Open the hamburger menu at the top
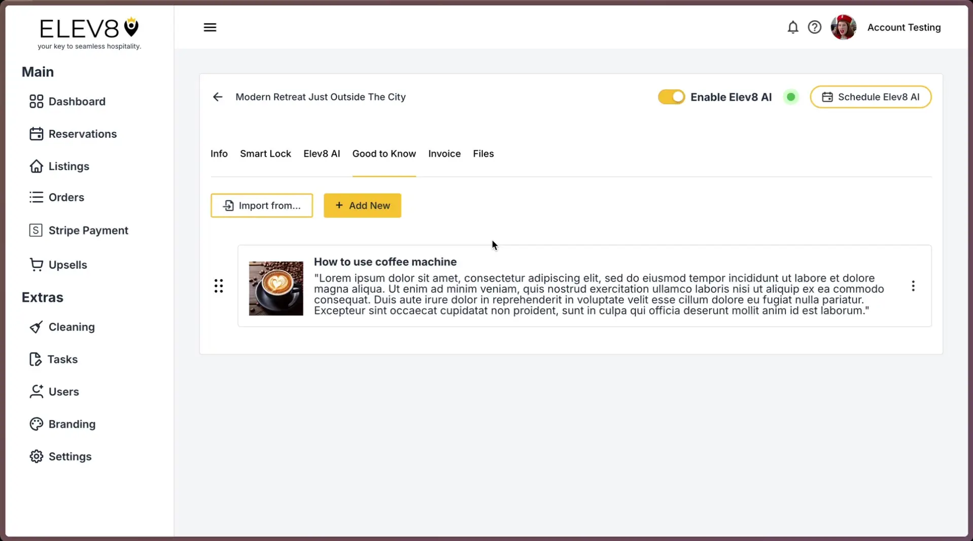The width and height of the screenshot is (973, 541). pyautogui.click(x=210, y=27)
